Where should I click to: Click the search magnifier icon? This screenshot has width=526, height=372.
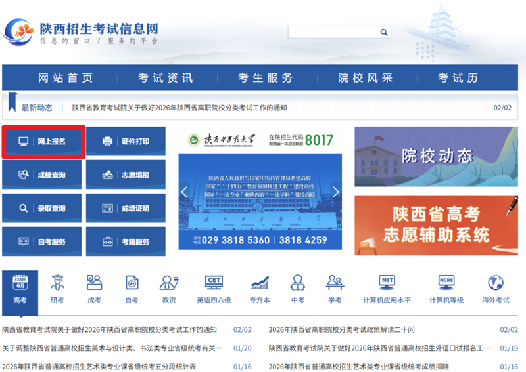click(384, 32)
